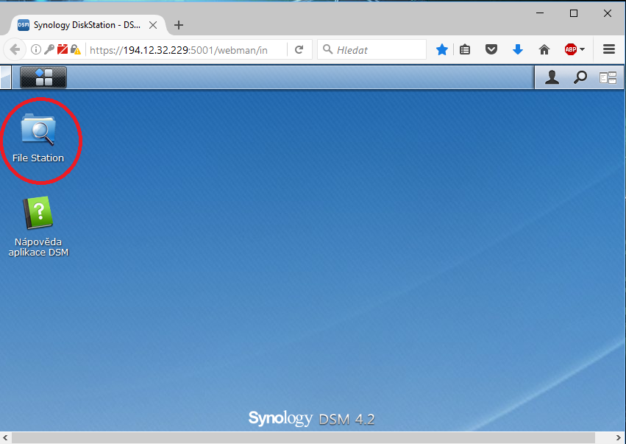Viewport: 626px width, 444px height.
Task: Show bookmarks list icon
Action: (465, 49)
